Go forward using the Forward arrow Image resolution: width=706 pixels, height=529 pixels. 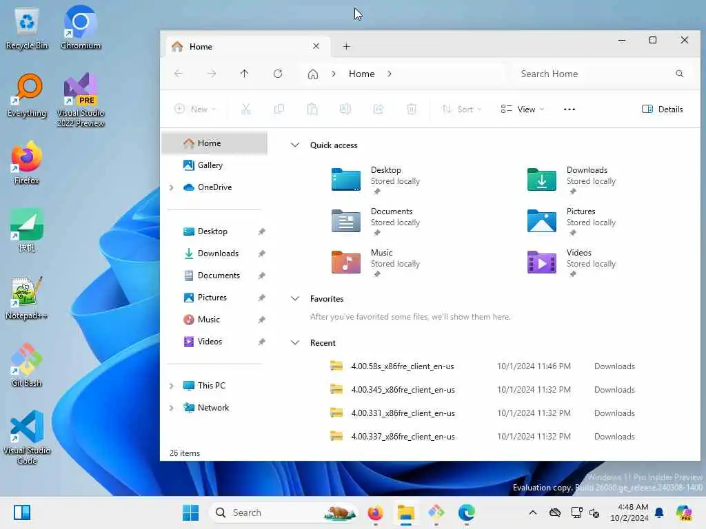(x=212, y=74)
